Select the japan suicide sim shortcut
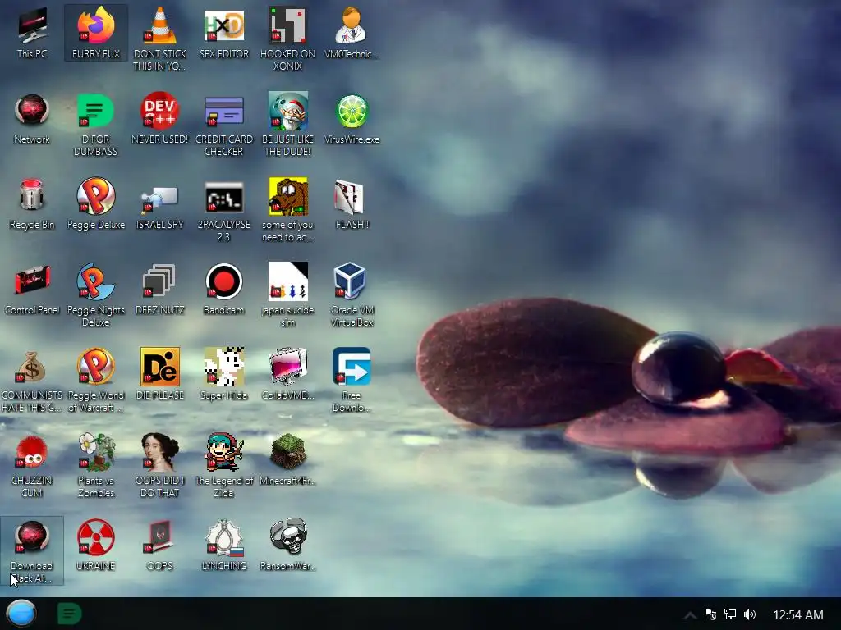Screen dimensions: 841x630 pos(287,294)
